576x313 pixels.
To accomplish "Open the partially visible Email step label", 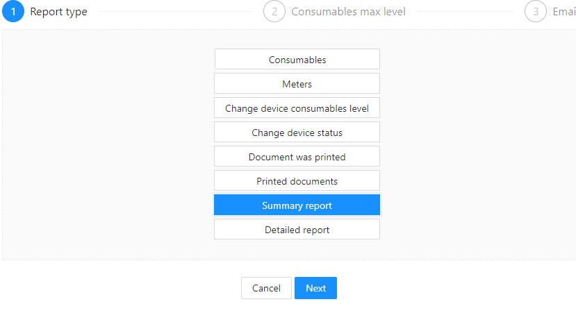I will [564, 12].
